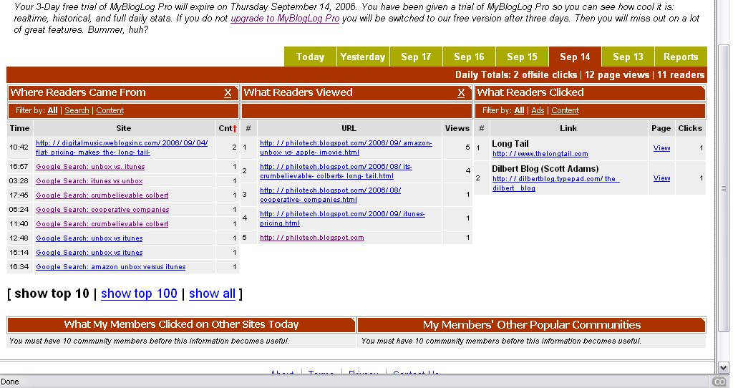Click View for the Dilbert Blog row
The image size is (733, 388).
pyautogui.click(x=661, y=178)
